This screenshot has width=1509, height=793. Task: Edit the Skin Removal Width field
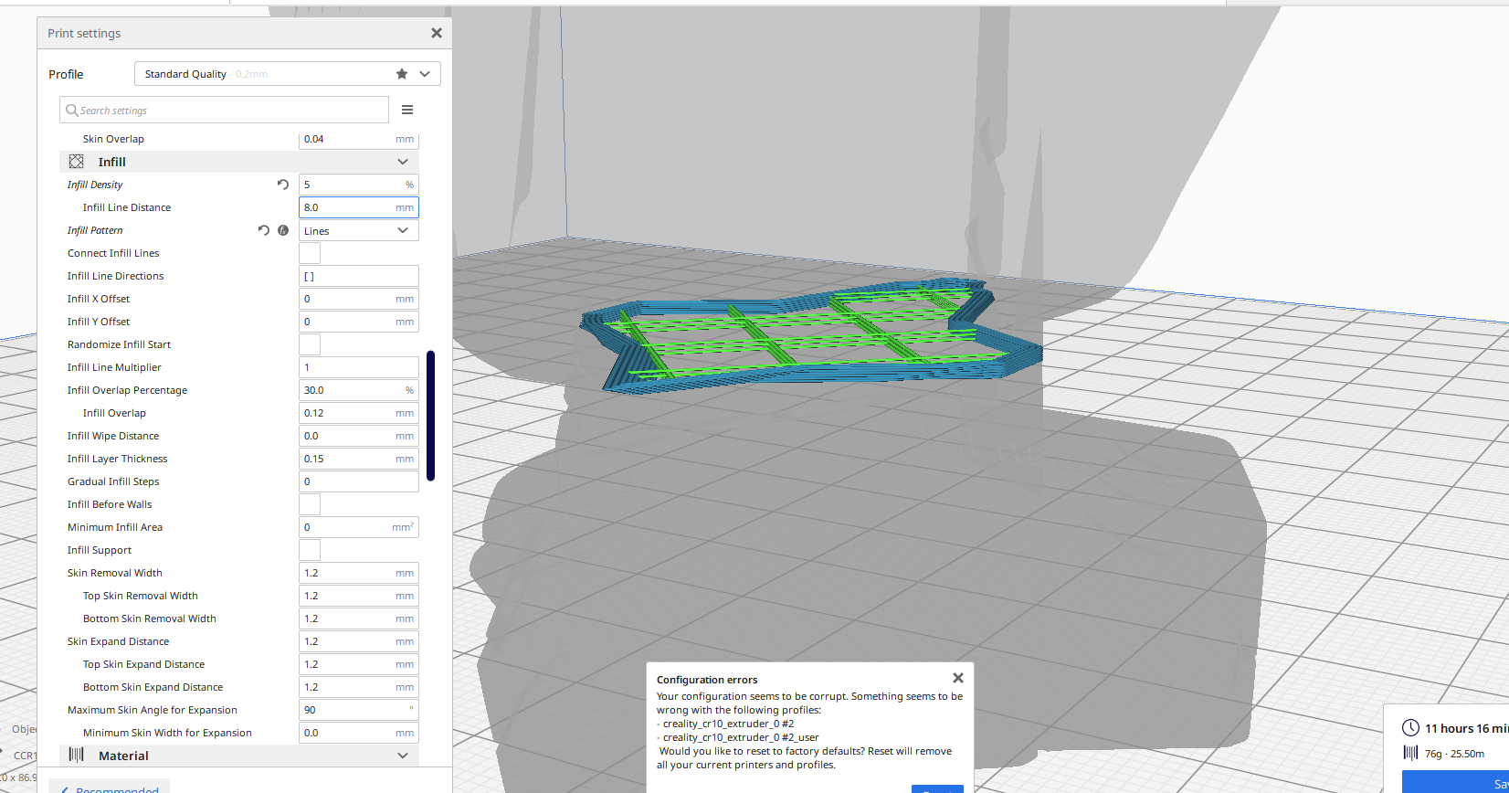(x=359, y=573)
